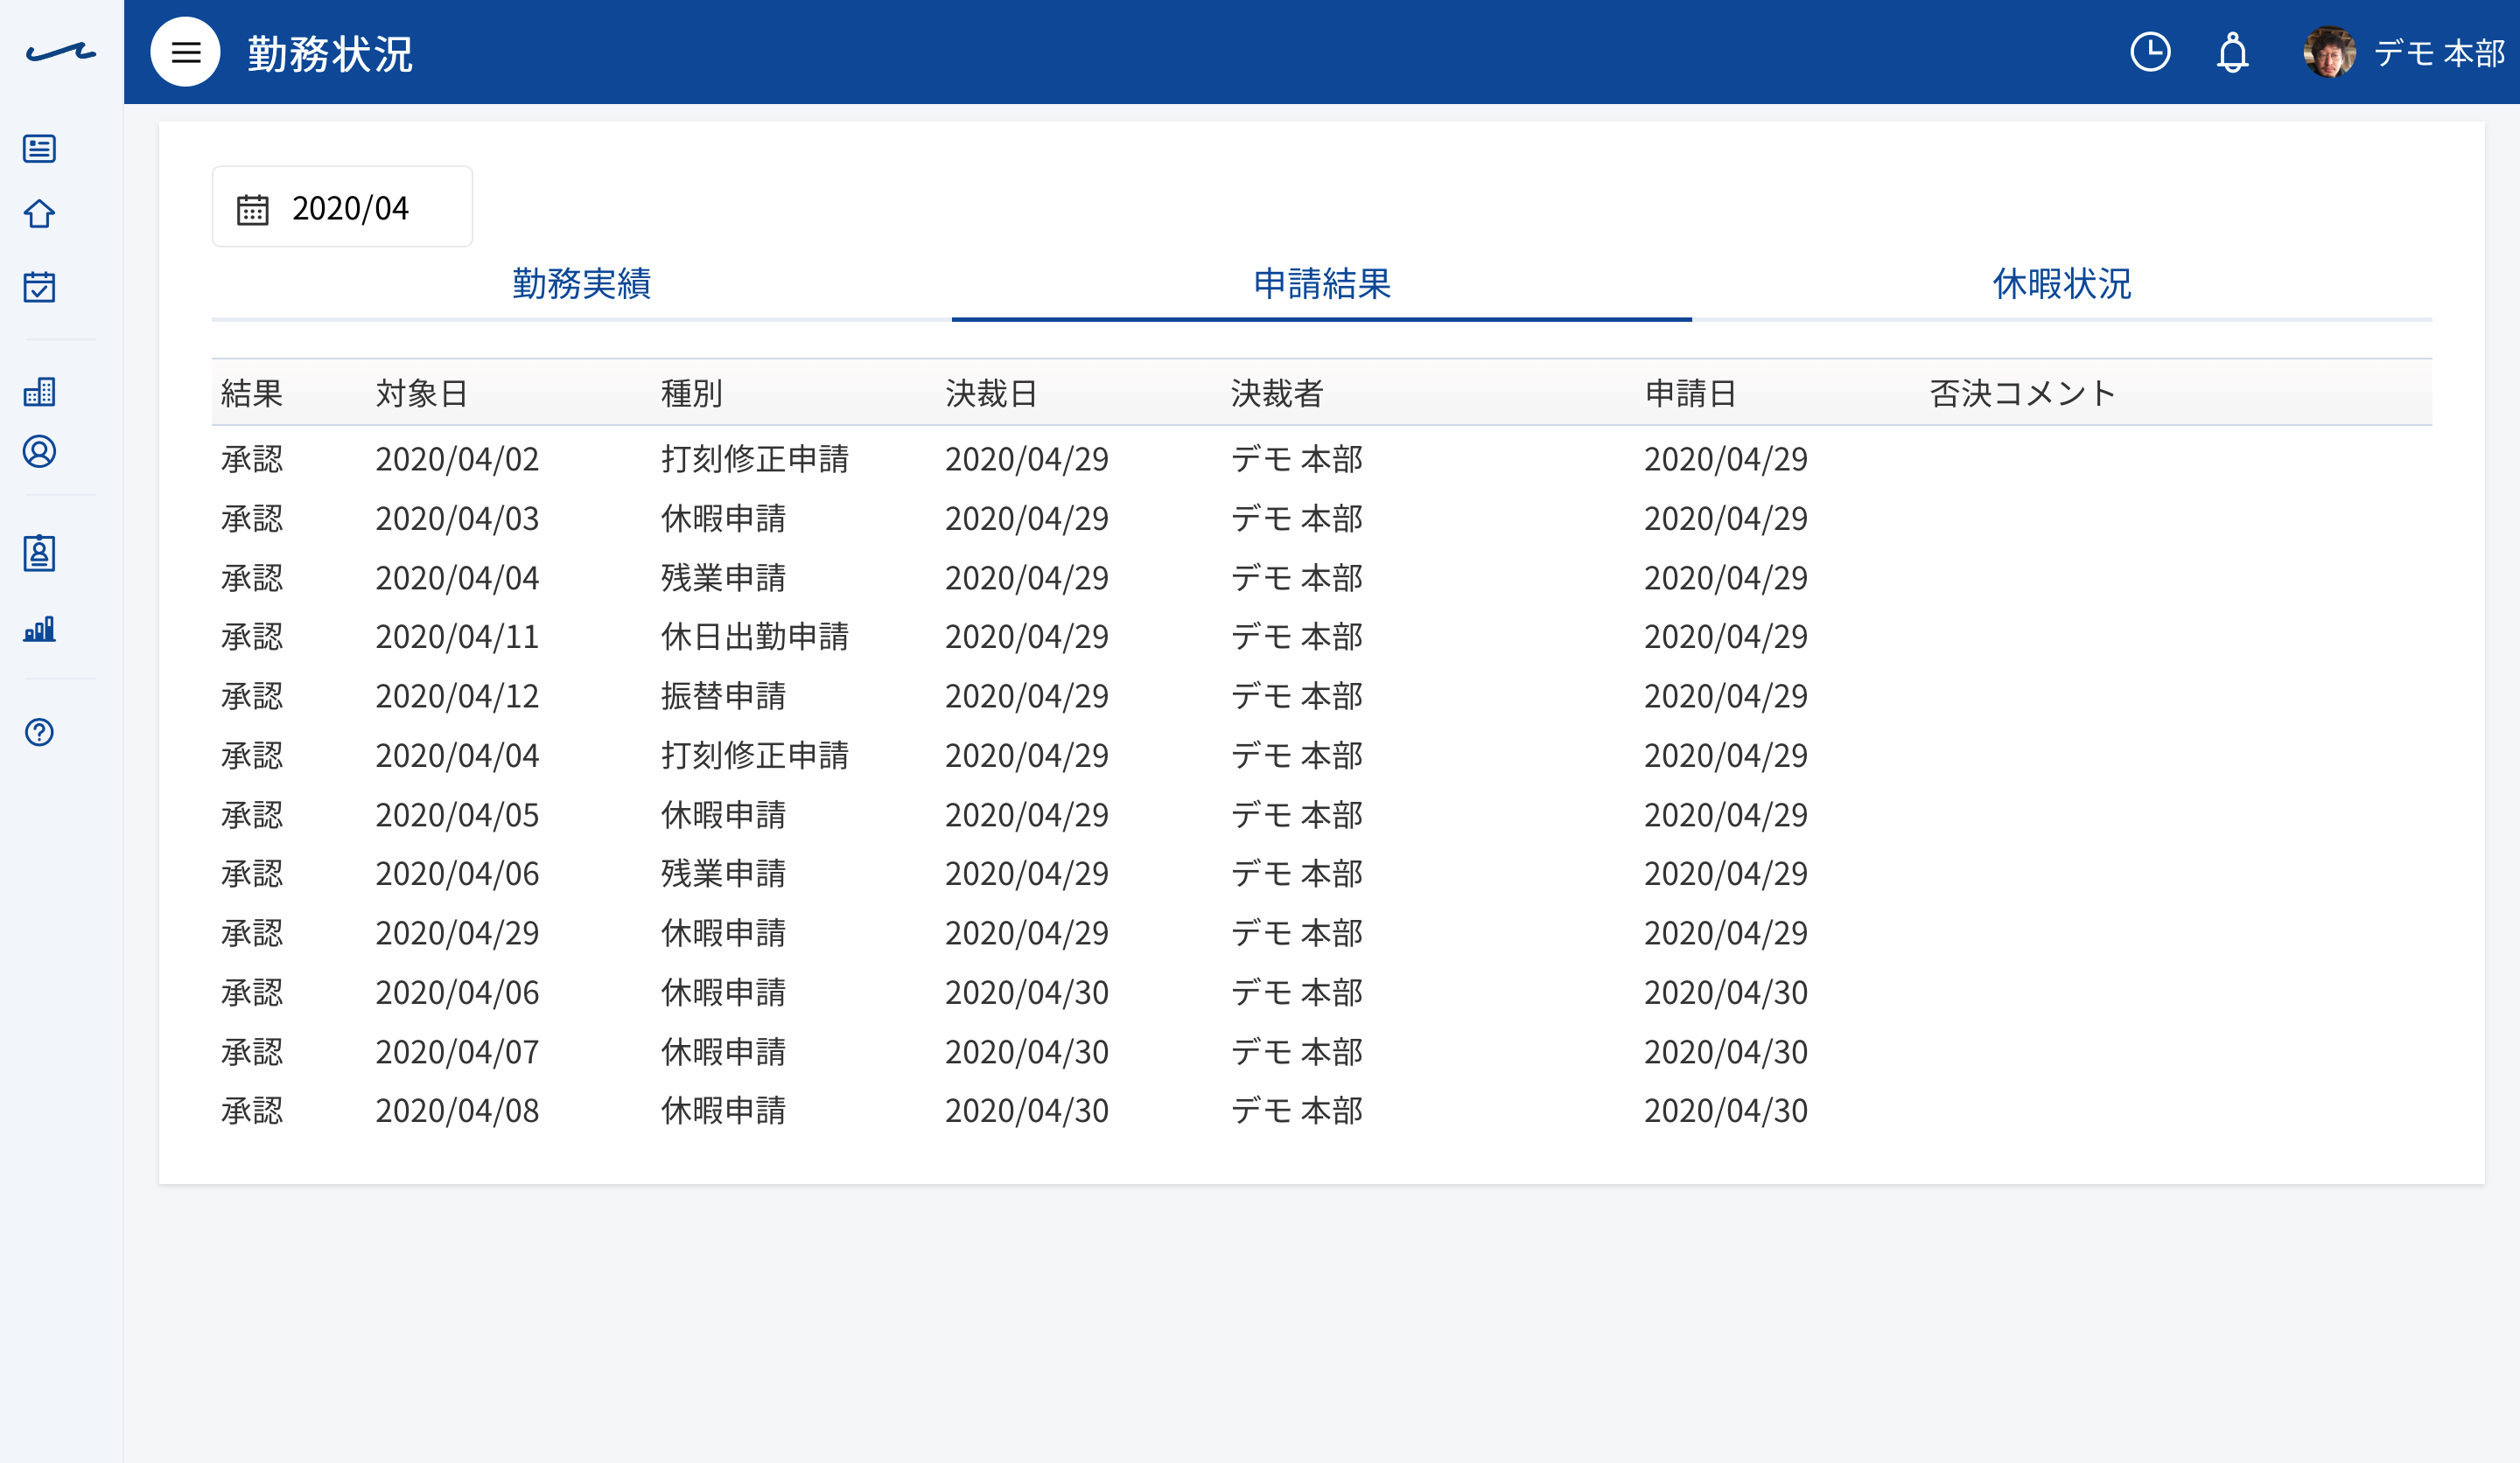Click 申請日 2020/04/30 in 2020/04/08 row
The height and width of the screenshot is (1463, 2520).
(x=1726, y=1111)
